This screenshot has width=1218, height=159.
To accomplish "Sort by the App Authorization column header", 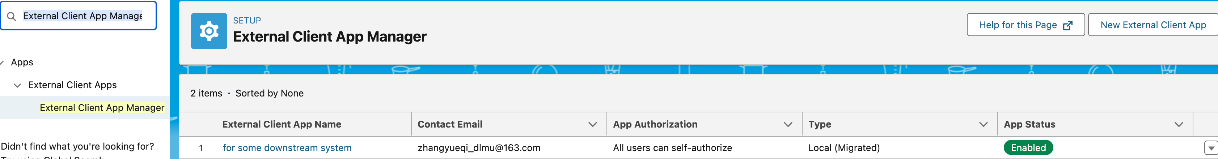I will (x=655, y=125).
